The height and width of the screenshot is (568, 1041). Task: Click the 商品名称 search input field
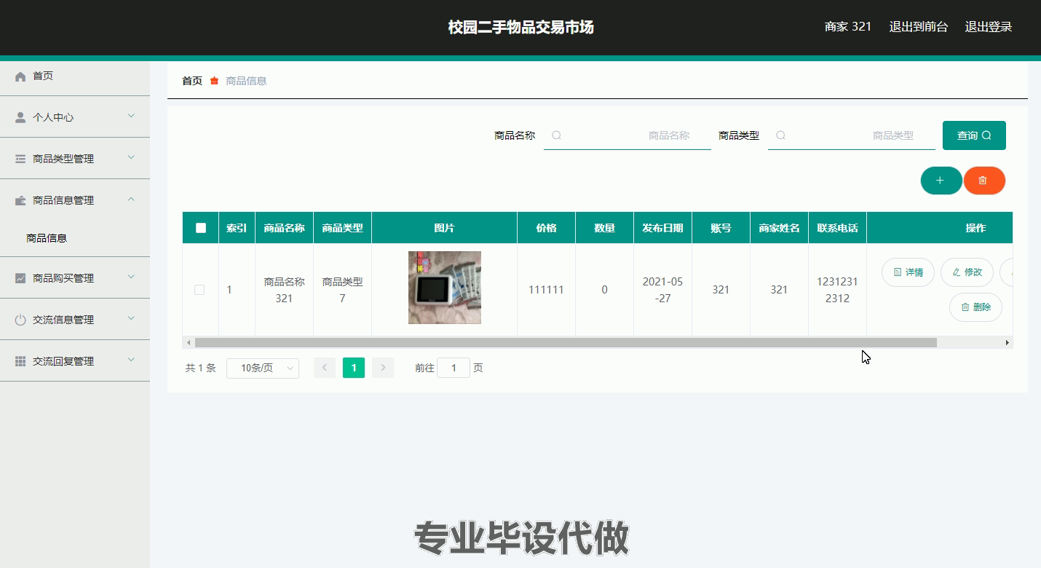pos(628,135)
